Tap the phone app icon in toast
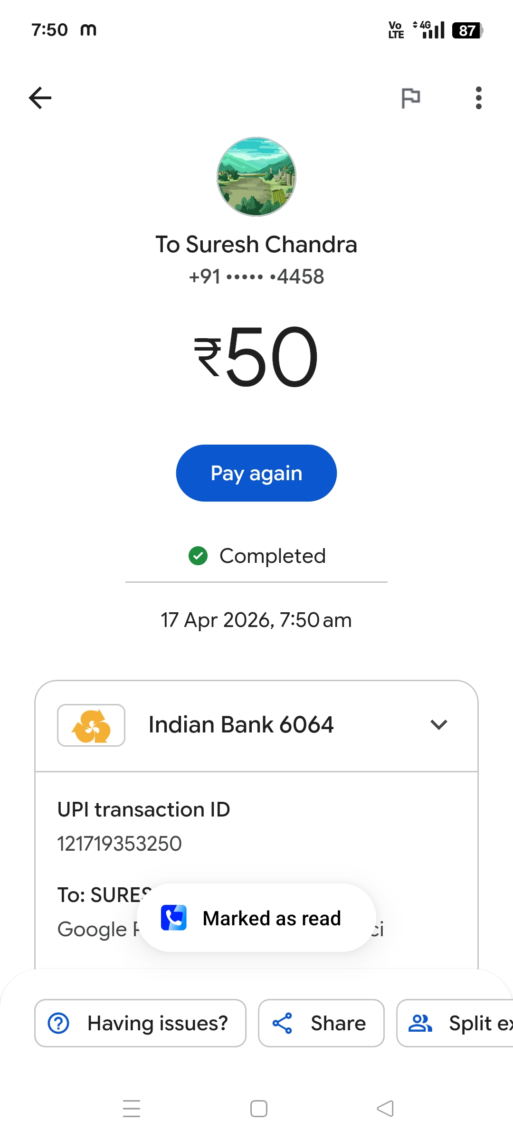This screenshot has height=1140, width=513. (174, 918)
